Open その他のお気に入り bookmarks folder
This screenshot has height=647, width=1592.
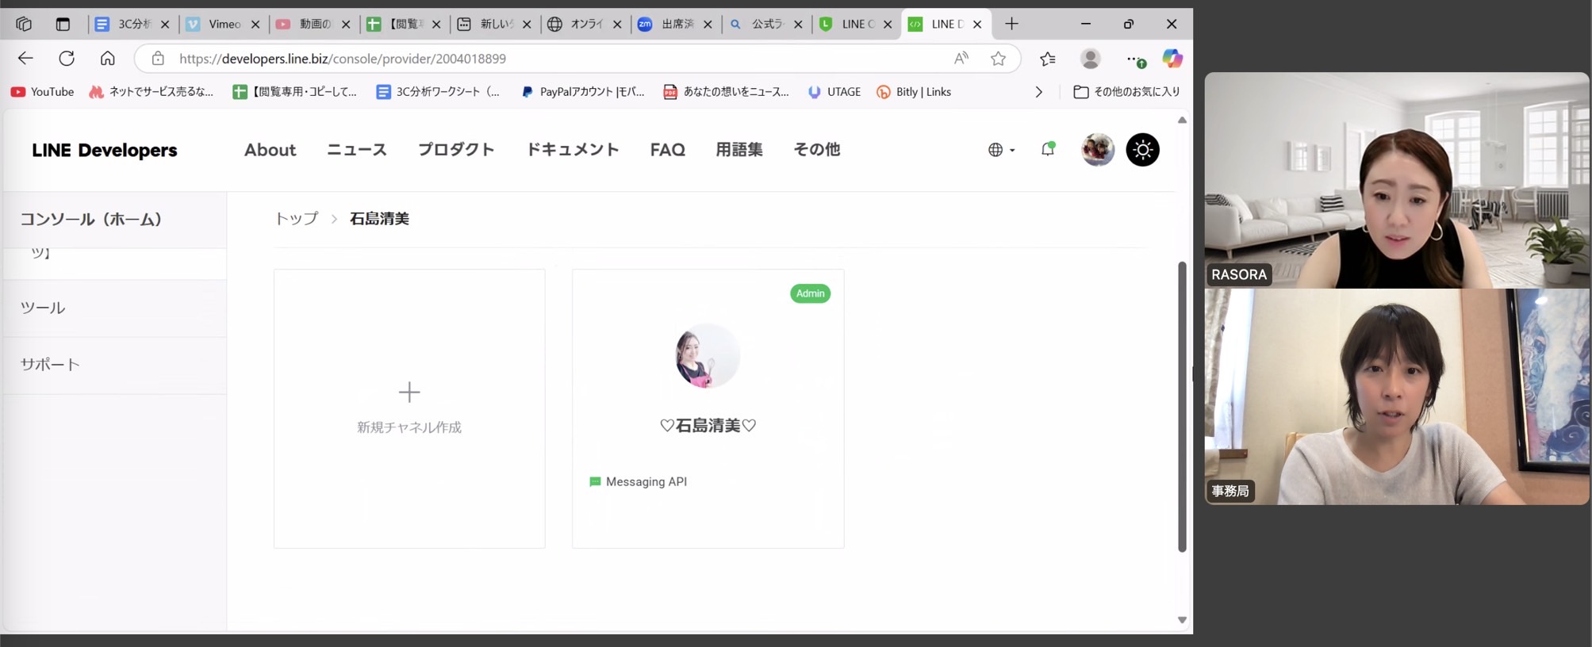click(1126, 92)
